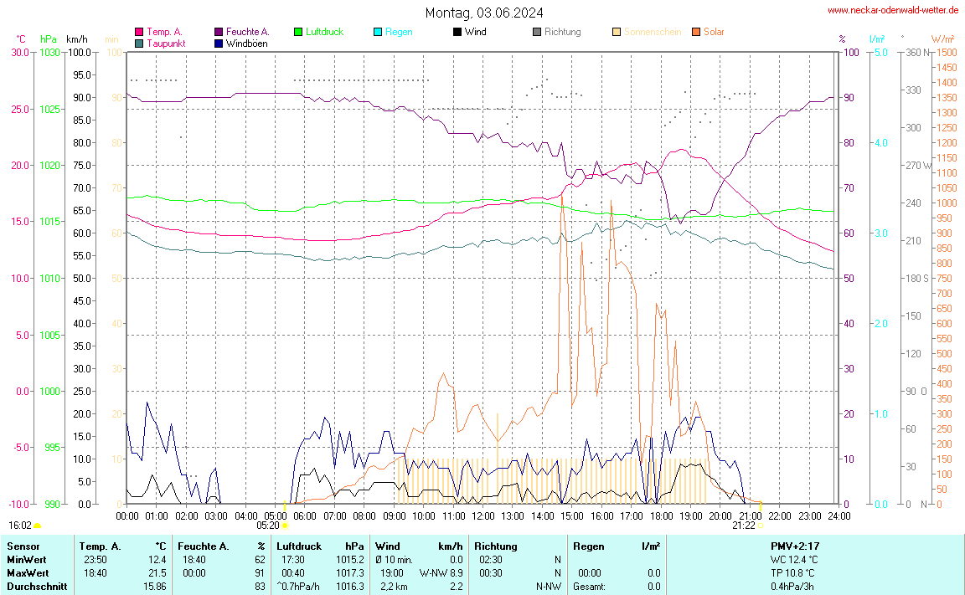Image resolution: width=965 pixels, height=595 pixels.
Task: Click the 12:00 label on time axis
Action: coord(483,515)
